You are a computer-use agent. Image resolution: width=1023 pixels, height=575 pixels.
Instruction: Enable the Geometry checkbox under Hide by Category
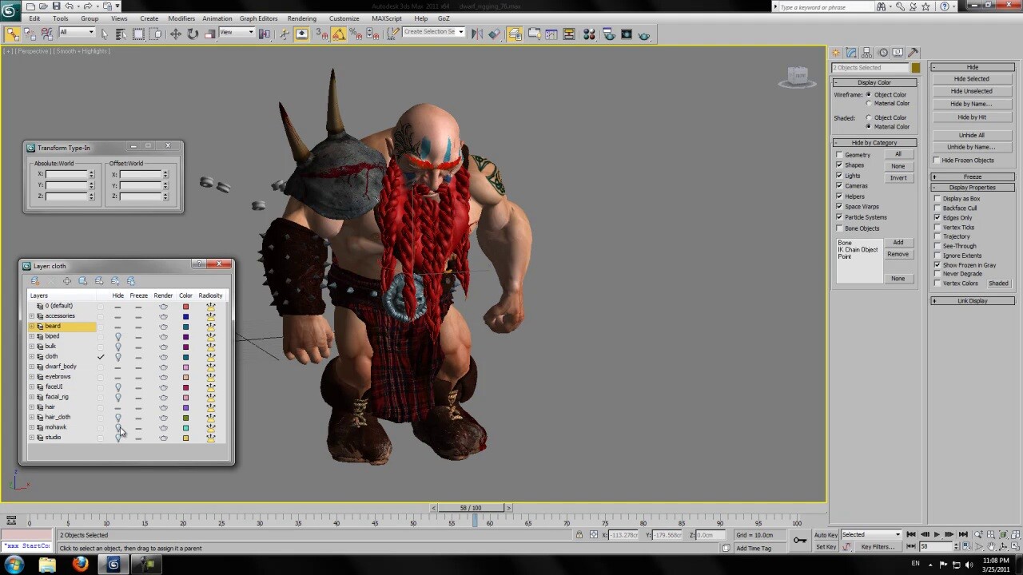click(838, 154)
